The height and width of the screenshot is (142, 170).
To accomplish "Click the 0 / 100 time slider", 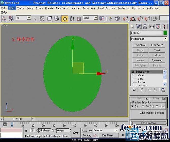I will (18, 119).
